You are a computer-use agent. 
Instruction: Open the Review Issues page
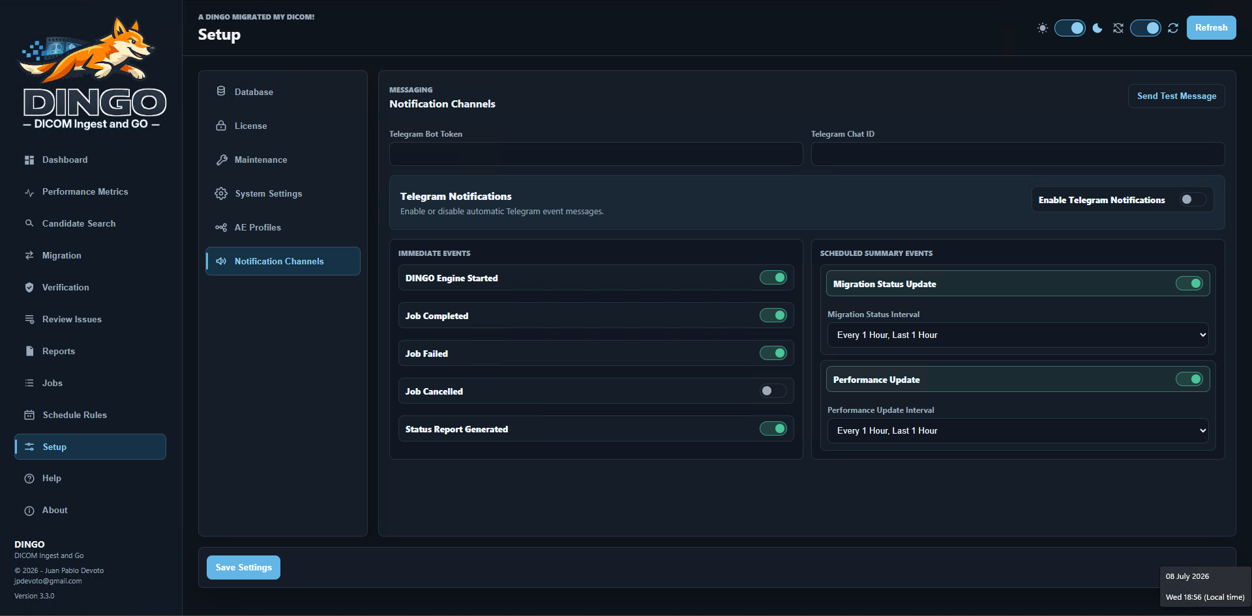click(91, 319)
